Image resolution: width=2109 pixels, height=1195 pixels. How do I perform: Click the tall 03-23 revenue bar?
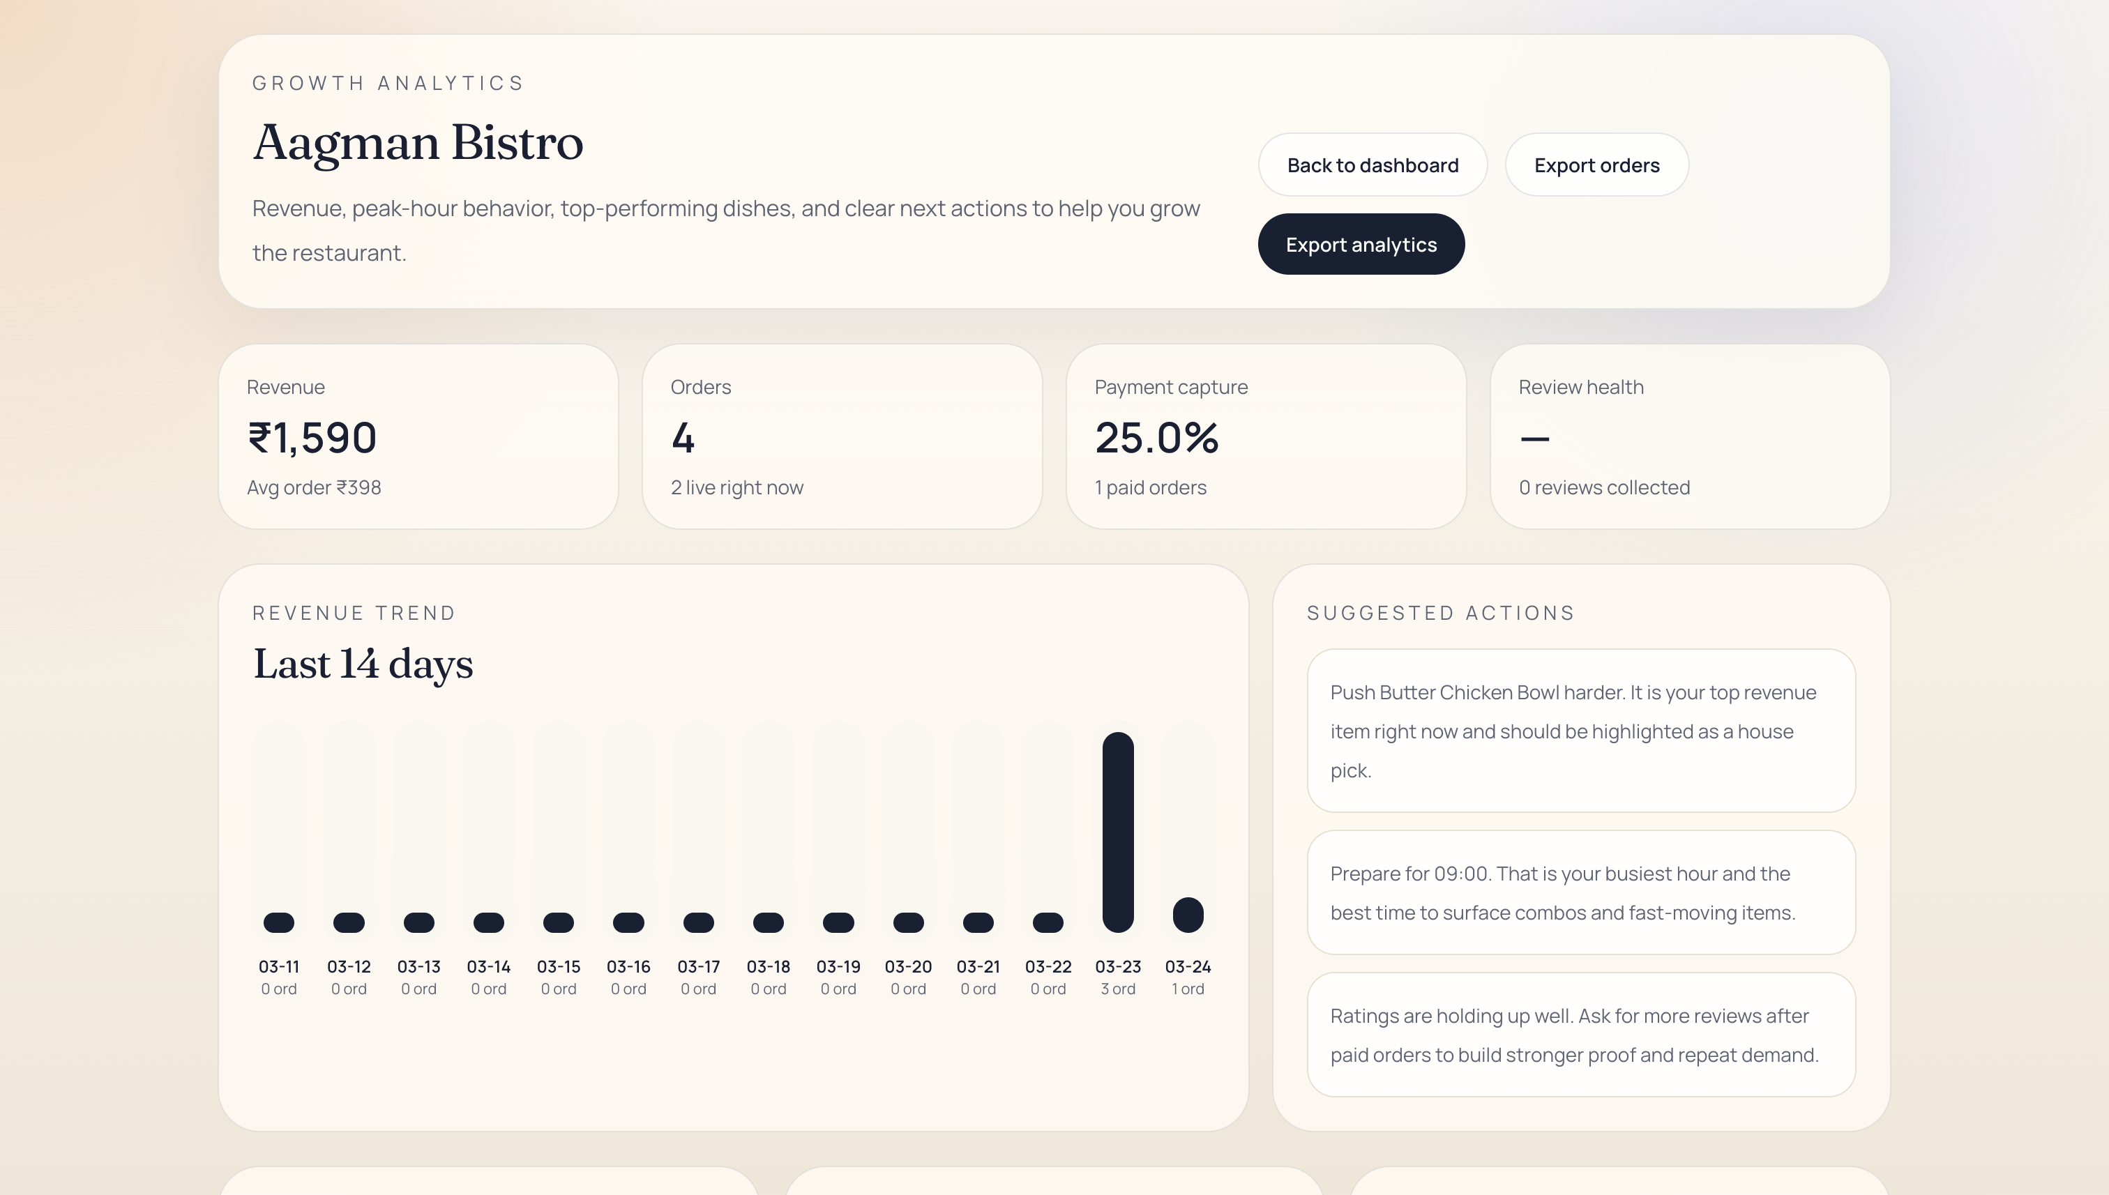(x=1117, y=832)
